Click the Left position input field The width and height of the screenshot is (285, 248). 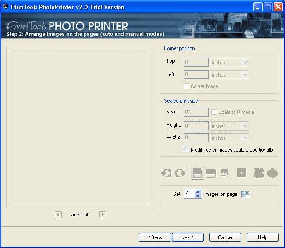tap(196, 74)
